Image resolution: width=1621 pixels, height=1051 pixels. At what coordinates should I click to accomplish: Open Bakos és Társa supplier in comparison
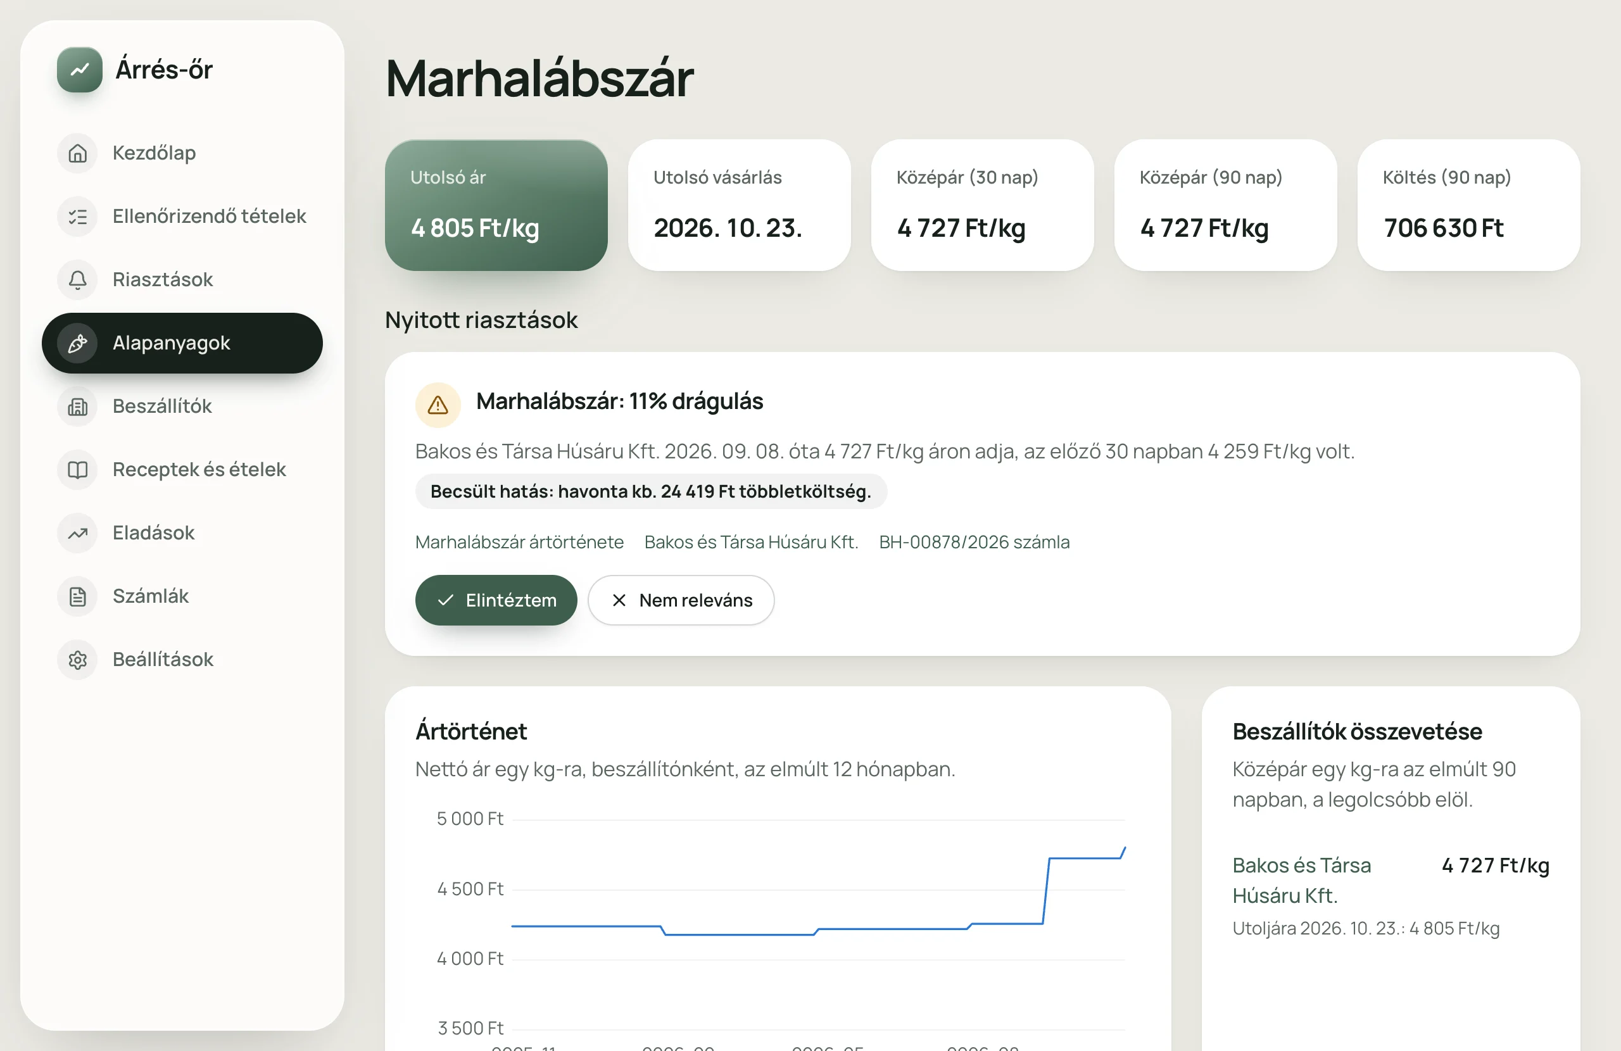(1302, 880)
